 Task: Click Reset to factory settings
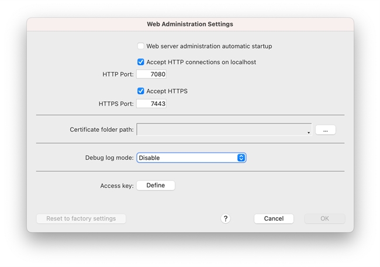tap(81, 218)
